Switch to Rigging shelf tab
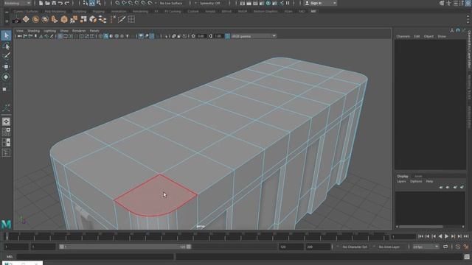The image size is (472, 265). (x=98, y=12)
